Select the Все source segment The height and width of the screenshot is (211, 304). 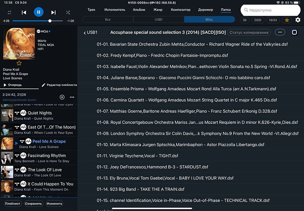108,19
